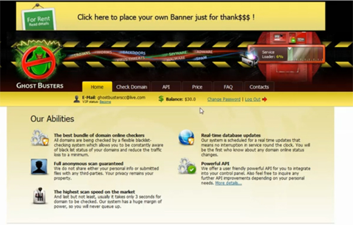Click the Change Password link
Viewport: 353px width, 225px height.
click(x=224, y=99)
